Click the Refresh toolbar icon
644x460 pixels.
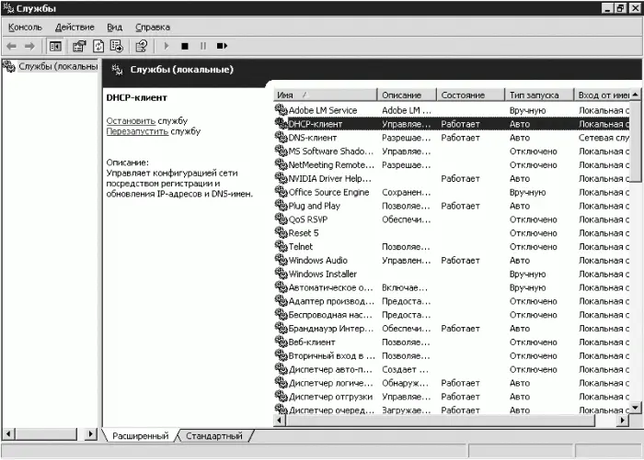pyautogui.click(x=98, y=46)
